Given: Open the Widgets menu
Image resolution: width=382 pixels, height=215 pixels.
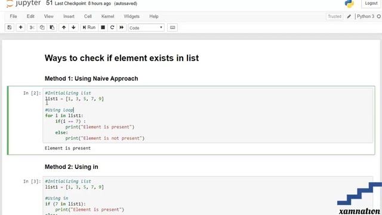Looking at the screenshot, I should pyautogui.click(x=131, y=16).
